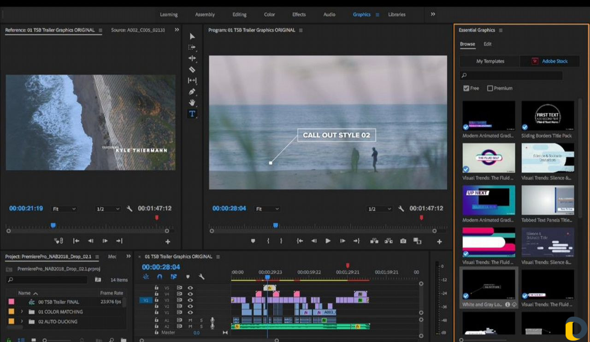Click the Essential Graphics search field
This screenshot has width=590, height=342.
pos(511,75)
